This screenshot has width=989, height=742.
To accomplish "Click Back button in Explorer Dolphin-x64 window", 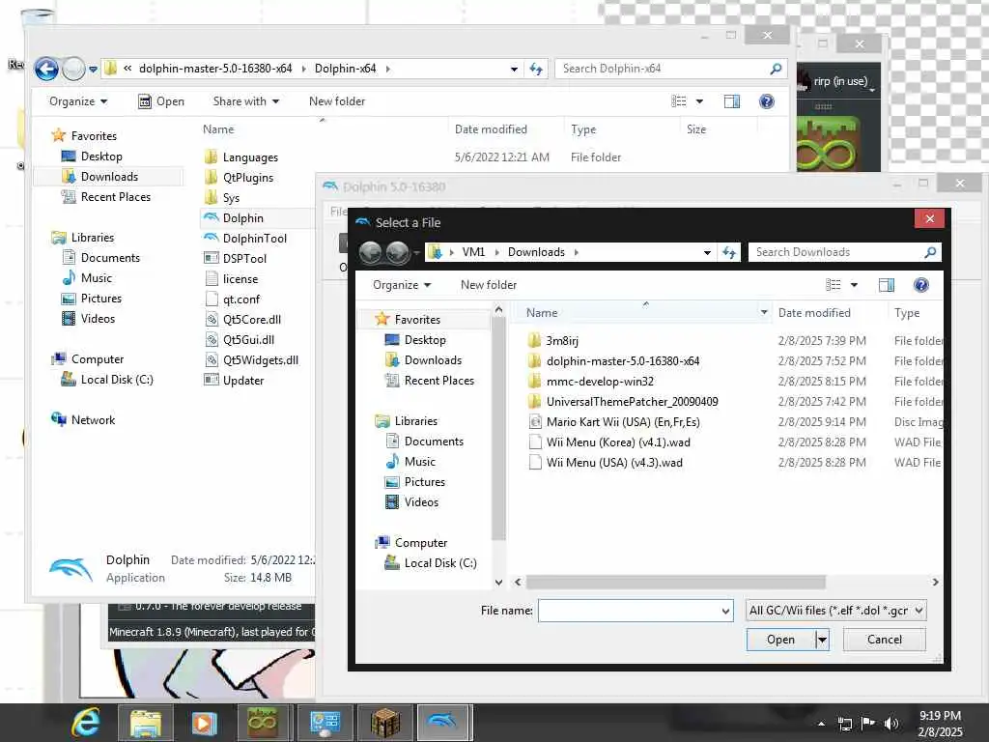I will [x=46, y=69].
